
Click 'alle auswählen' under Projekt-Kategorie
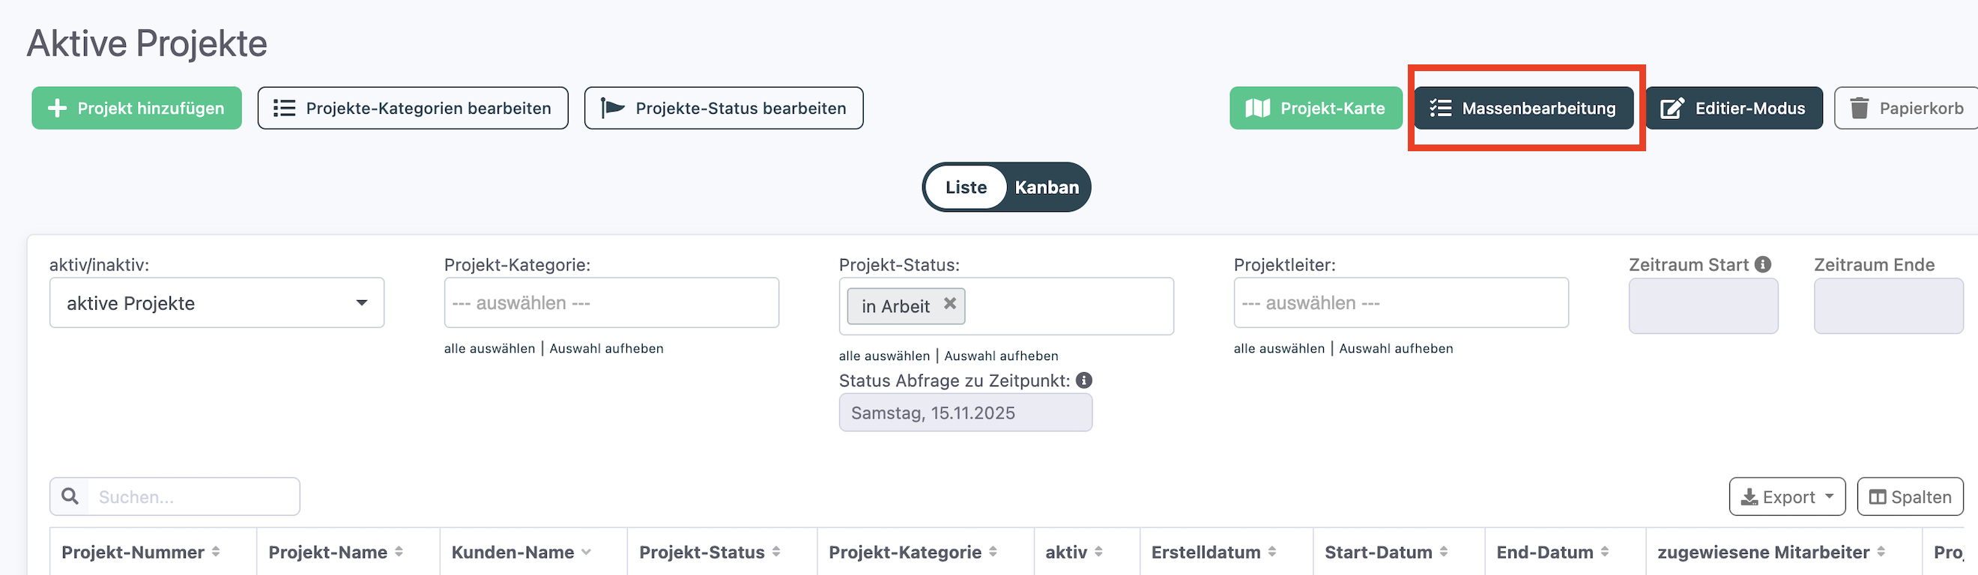click(489, 349)
